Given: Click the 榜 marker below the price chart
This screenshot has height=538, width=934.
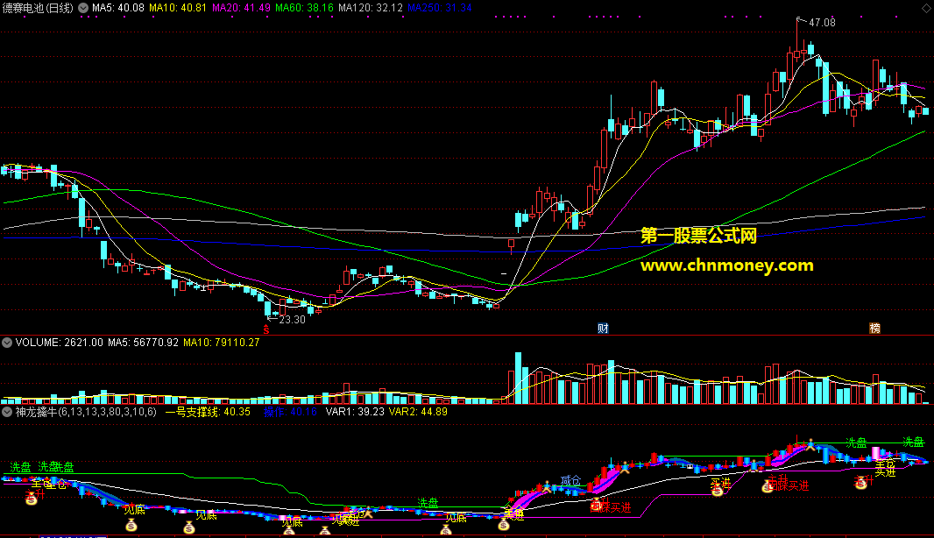Looking at the screenshot, I should coord(874,329).
